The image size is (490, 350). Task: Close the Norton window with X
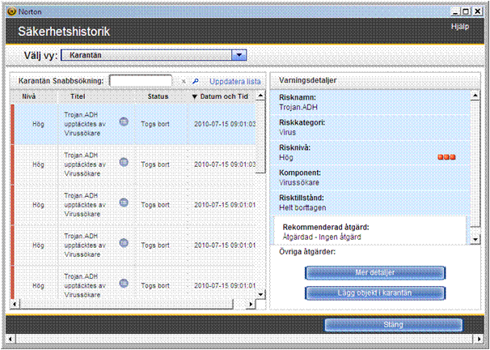pos(478,12)
